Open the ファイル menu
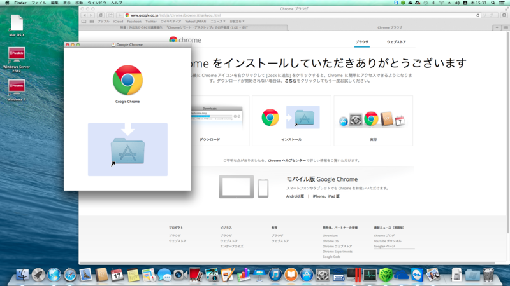This screenshot has width=510, height=286. click(x=38, y=3)
